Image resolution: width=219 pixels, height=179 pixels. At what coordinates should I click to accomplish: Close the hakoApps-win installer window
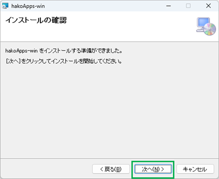(208, 6)
